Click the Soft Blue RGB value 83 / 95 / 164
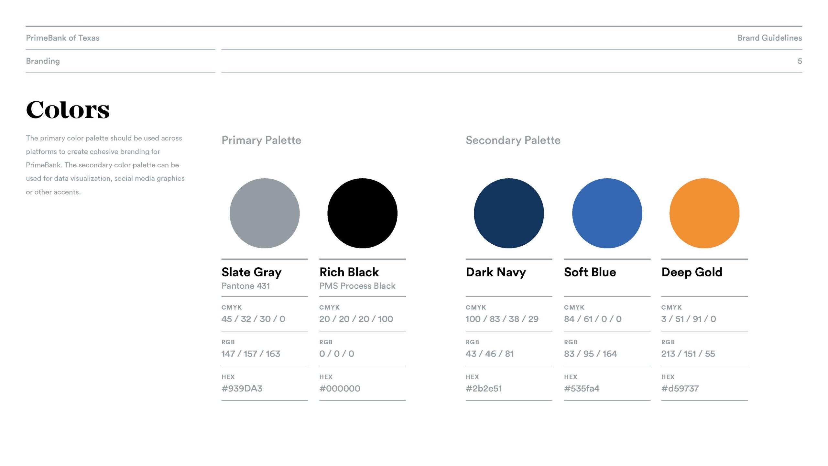 590,354
